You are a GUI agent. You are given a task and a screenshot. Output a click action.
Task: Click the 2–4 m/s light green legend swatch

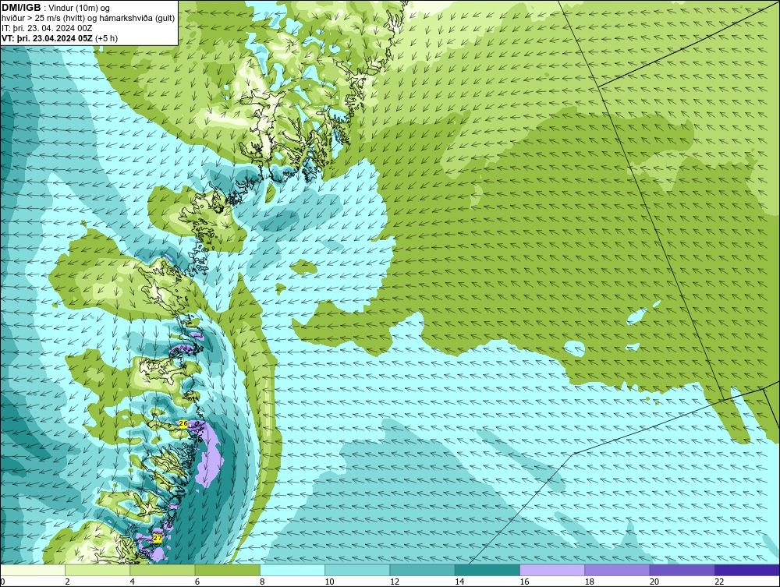97,570
